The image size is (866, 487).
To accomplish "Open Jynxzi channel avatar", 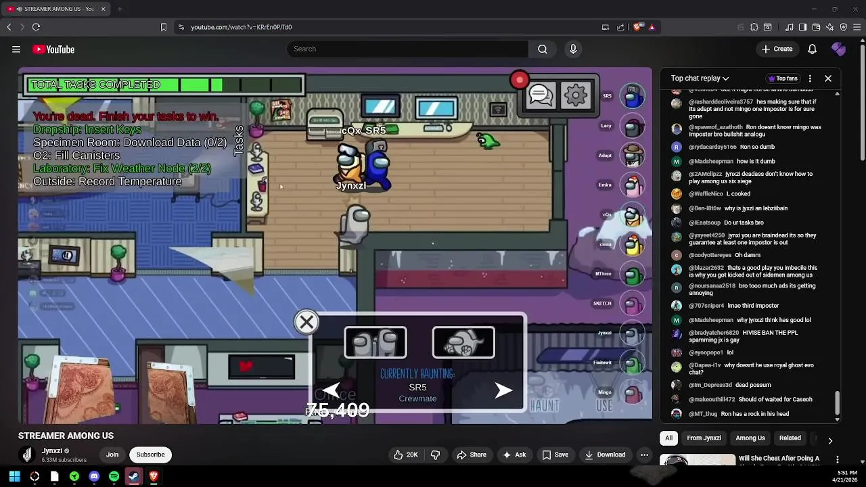I will coord(27,455).
